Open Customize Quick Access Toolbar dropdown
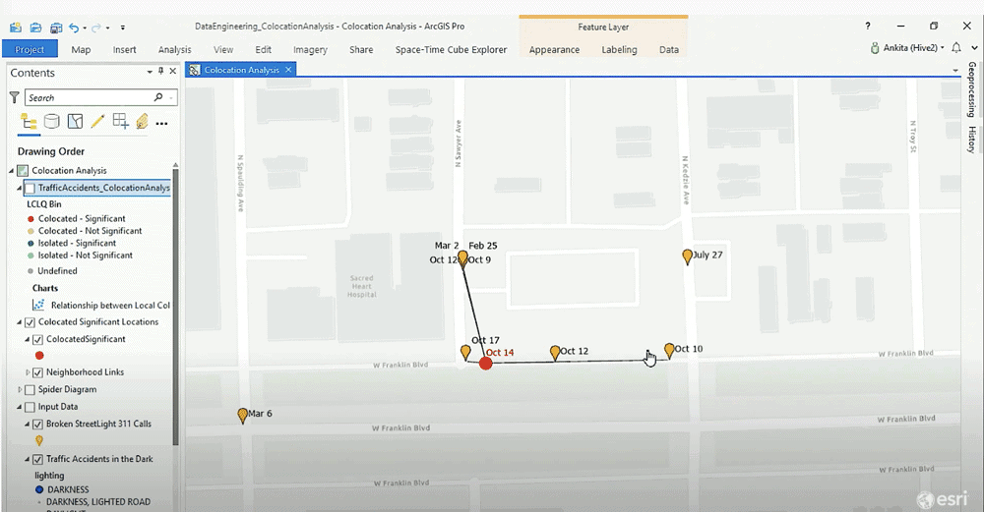Screen dimensions: 984x512 pos(123,28)
